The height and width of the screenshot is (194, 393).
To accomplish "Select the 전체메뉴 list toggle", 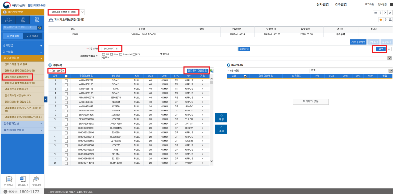I will (x=13, y=36).
